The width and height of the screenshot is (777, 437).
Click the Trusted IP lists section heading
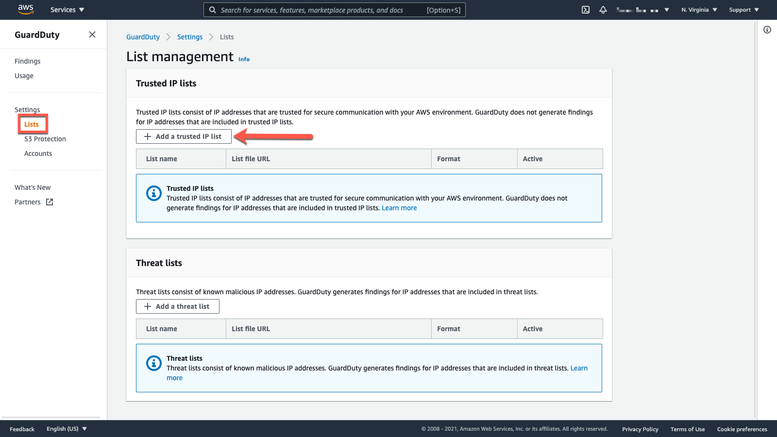tap(166, 84)
